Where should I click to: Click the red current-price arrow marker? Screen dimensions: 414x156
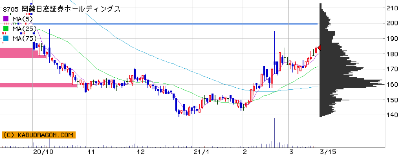pos(319,48)
